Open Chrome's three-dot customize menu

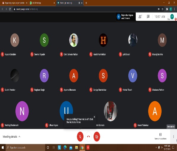[175, 9]
